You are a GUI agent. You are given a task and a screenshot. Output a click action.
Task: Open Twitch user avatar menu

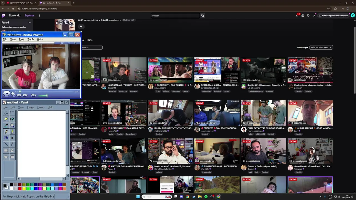pos(353,16)
